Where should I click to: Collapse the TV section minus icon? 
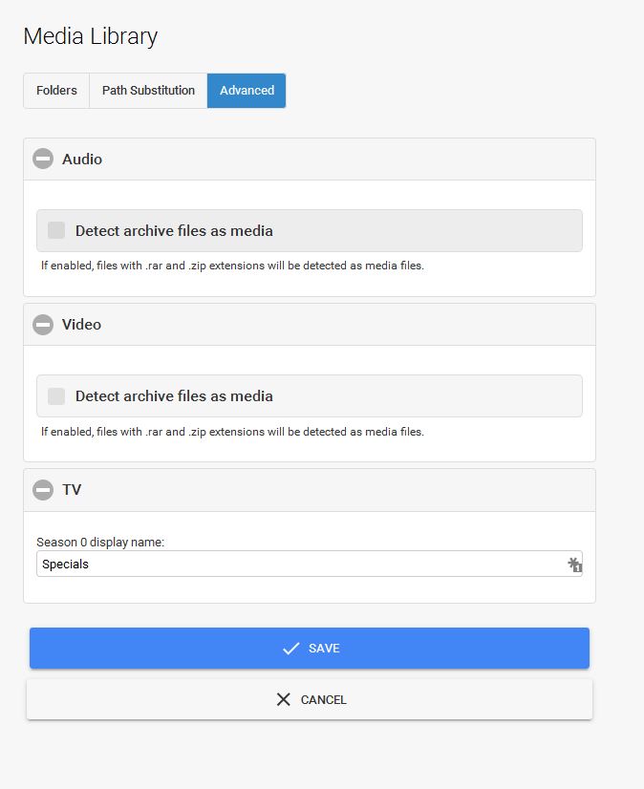pyautogui.click(x=43, y=490)
